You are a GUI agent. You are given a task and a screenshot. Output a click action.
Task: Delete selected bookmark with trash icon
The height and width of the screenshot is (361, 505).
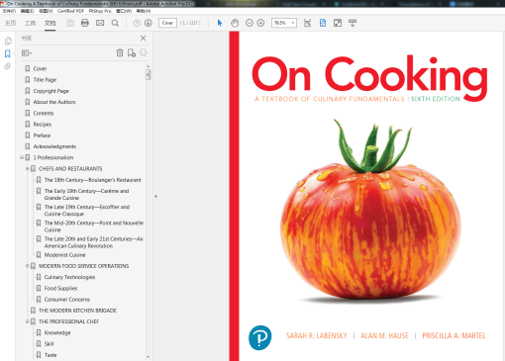tap(120, 52)
